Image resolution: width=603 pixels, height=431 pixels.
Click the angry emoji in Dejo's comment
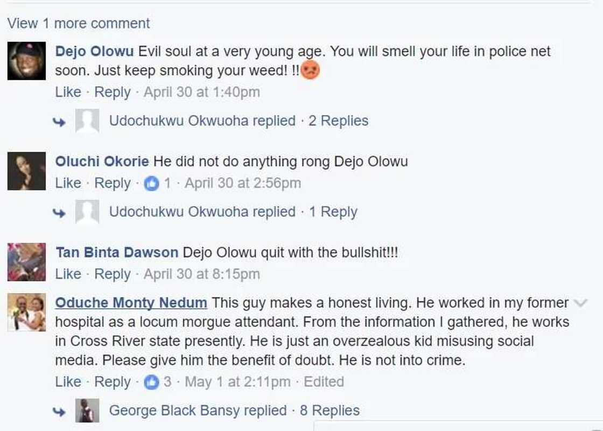click(310, 70)
